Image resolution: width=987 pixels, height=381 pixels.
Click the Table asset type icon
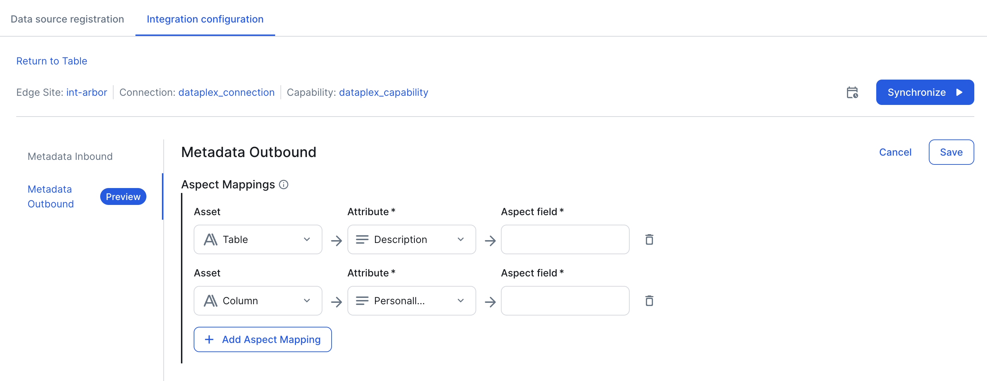coord(210,240)
